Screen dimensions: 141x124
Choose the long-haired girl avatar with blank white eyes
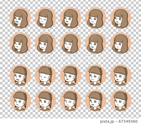click(x=70, y=43)
